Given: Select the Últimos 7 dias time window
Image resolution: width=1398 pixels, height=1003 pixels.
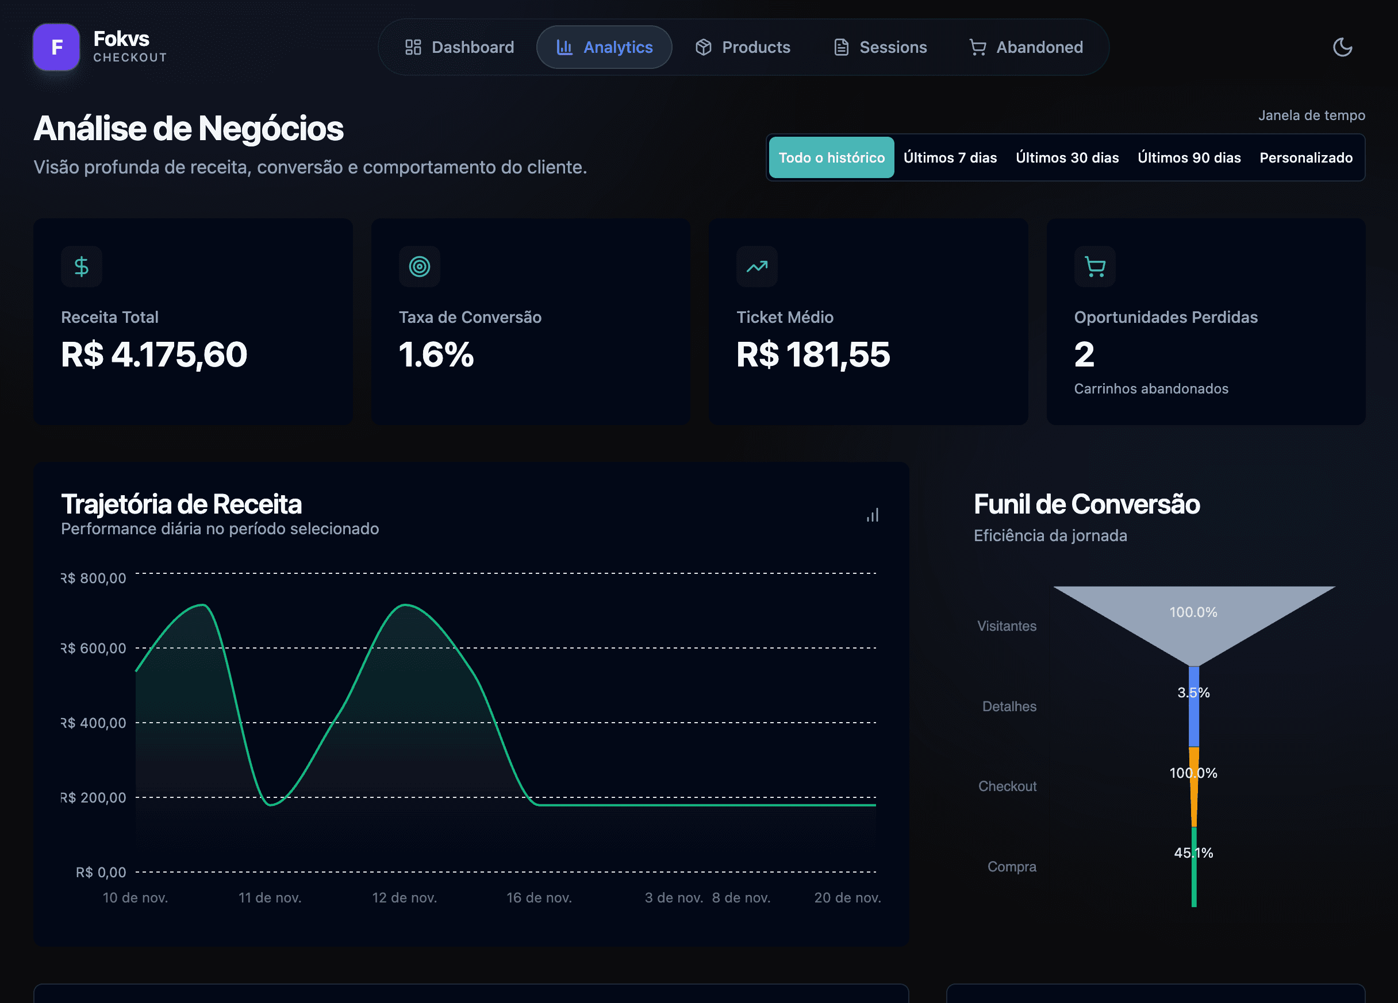Looking at the screenshot, I should (x=950, y=157).
